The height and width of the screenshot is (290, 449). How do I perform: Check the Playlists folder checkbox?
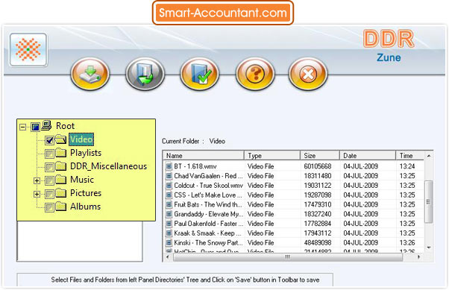[49, 154]
